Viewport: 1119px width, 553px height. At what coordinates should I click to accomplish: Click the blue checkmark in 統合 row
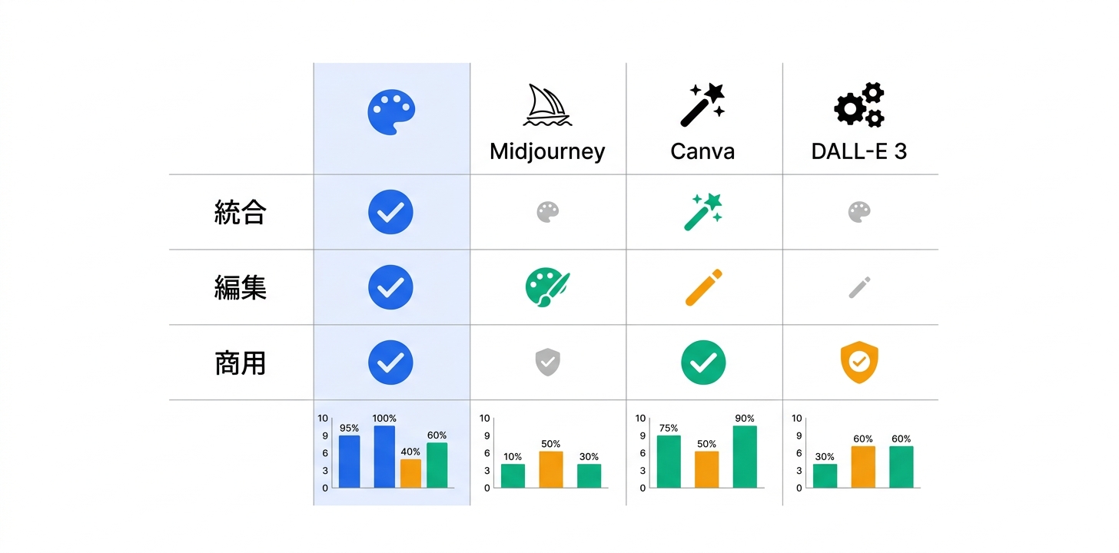pyautogui.click(x=390, y=212)
